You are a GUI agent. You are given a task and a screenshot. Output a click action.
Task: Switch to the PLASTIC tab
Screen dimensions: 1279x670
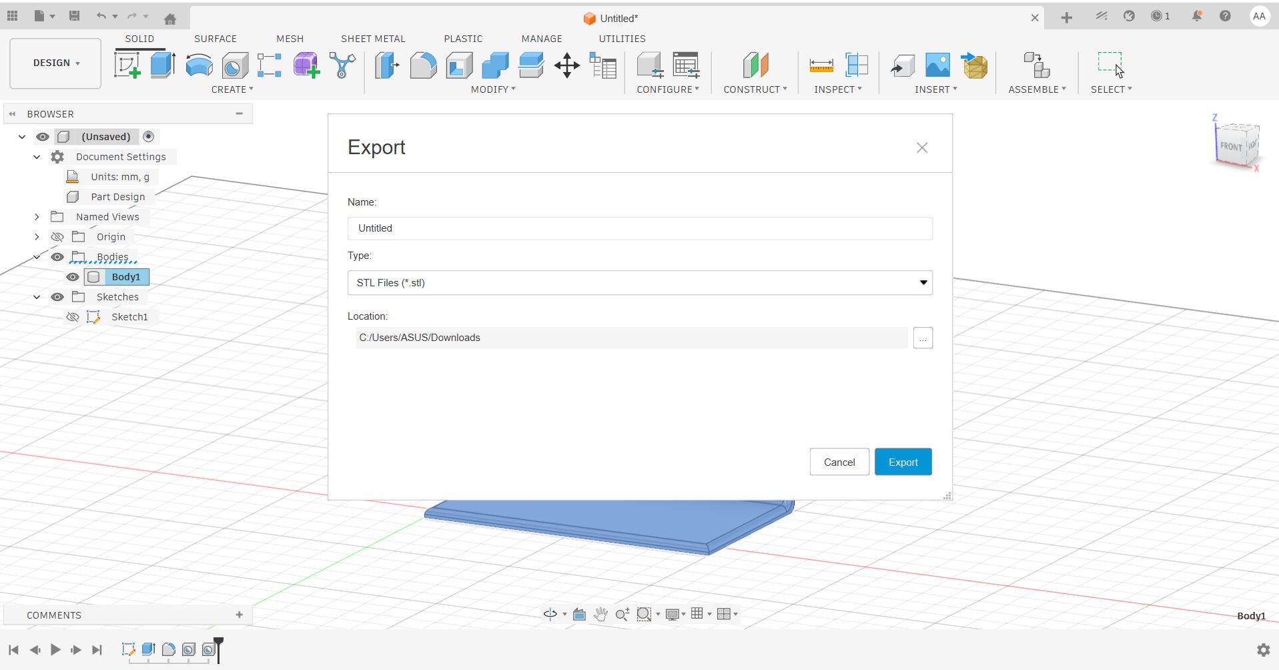coord(463,39)
